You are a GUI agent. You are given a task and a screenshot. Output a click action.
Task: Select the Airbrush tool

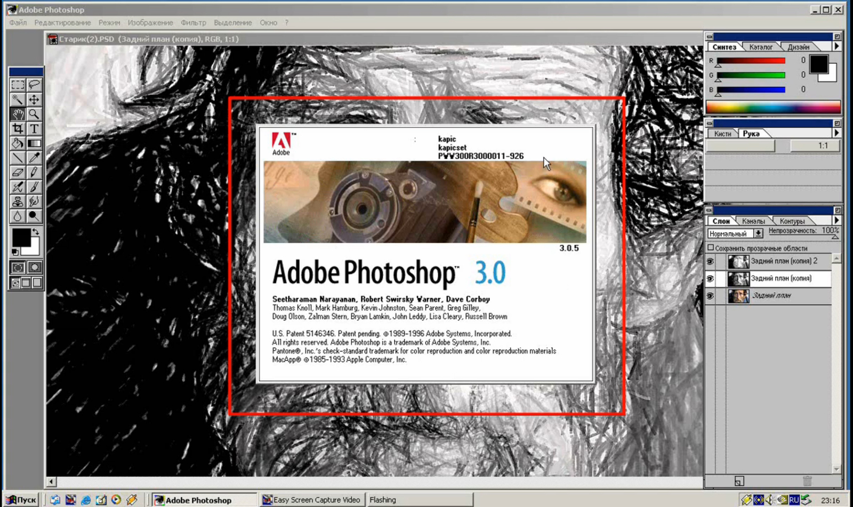pos(18,187)
